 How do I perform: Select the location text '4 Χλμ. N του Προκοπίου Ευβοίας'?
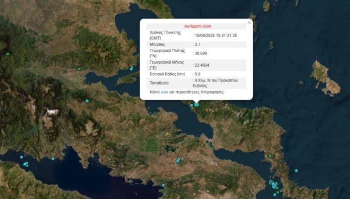tap(215, 83)
